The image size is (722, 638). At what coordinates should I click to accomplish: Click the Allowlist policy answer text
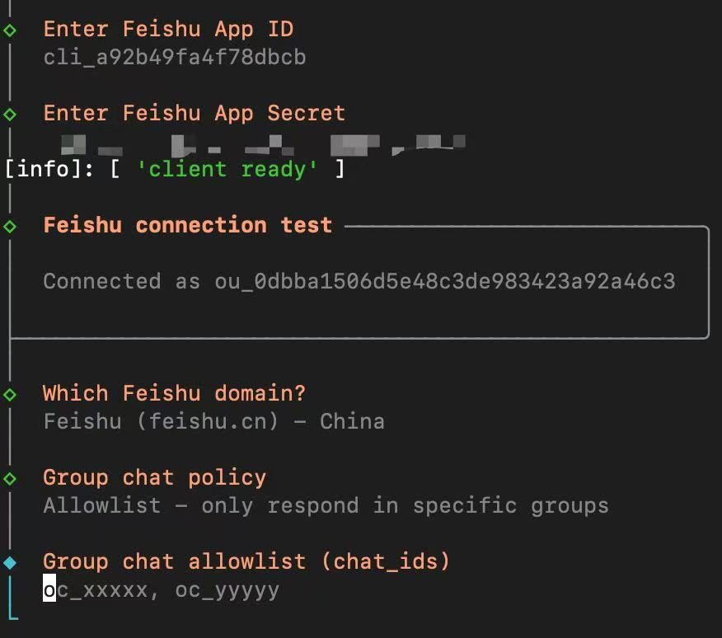pos(326,505)
